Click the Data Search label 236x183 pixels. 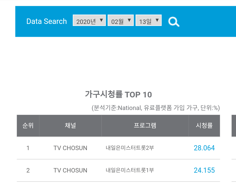(47, 21)
